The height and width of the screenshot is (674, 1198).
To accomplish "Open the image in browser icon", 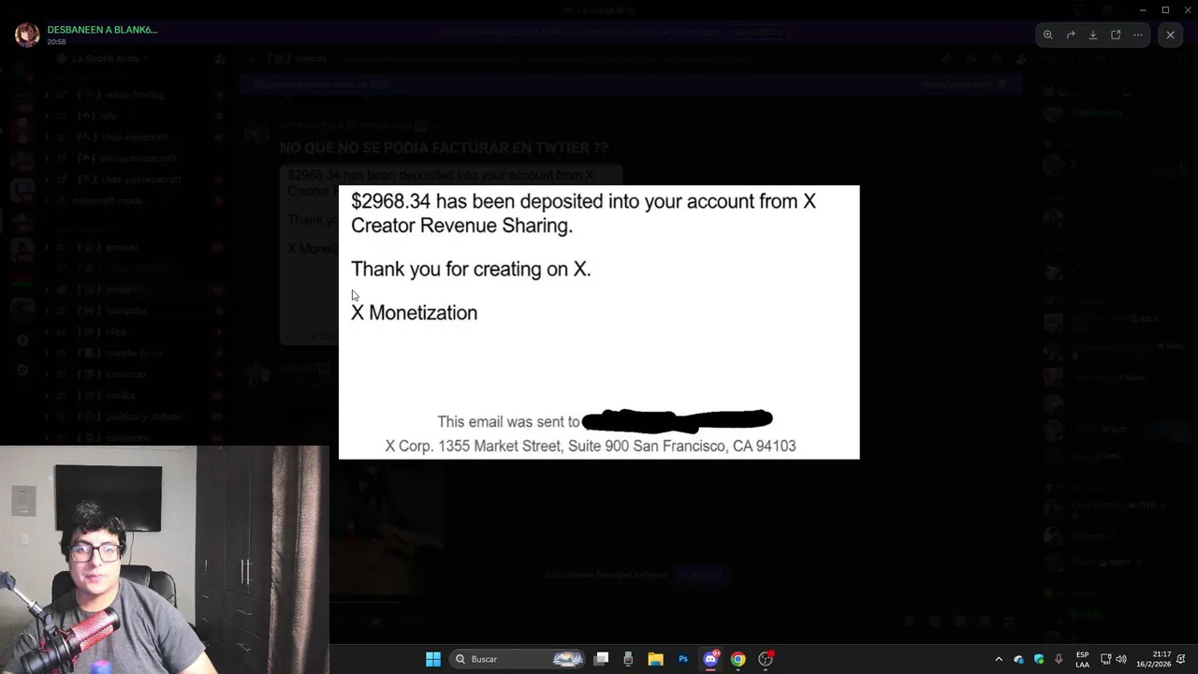I will [1116, 35].
